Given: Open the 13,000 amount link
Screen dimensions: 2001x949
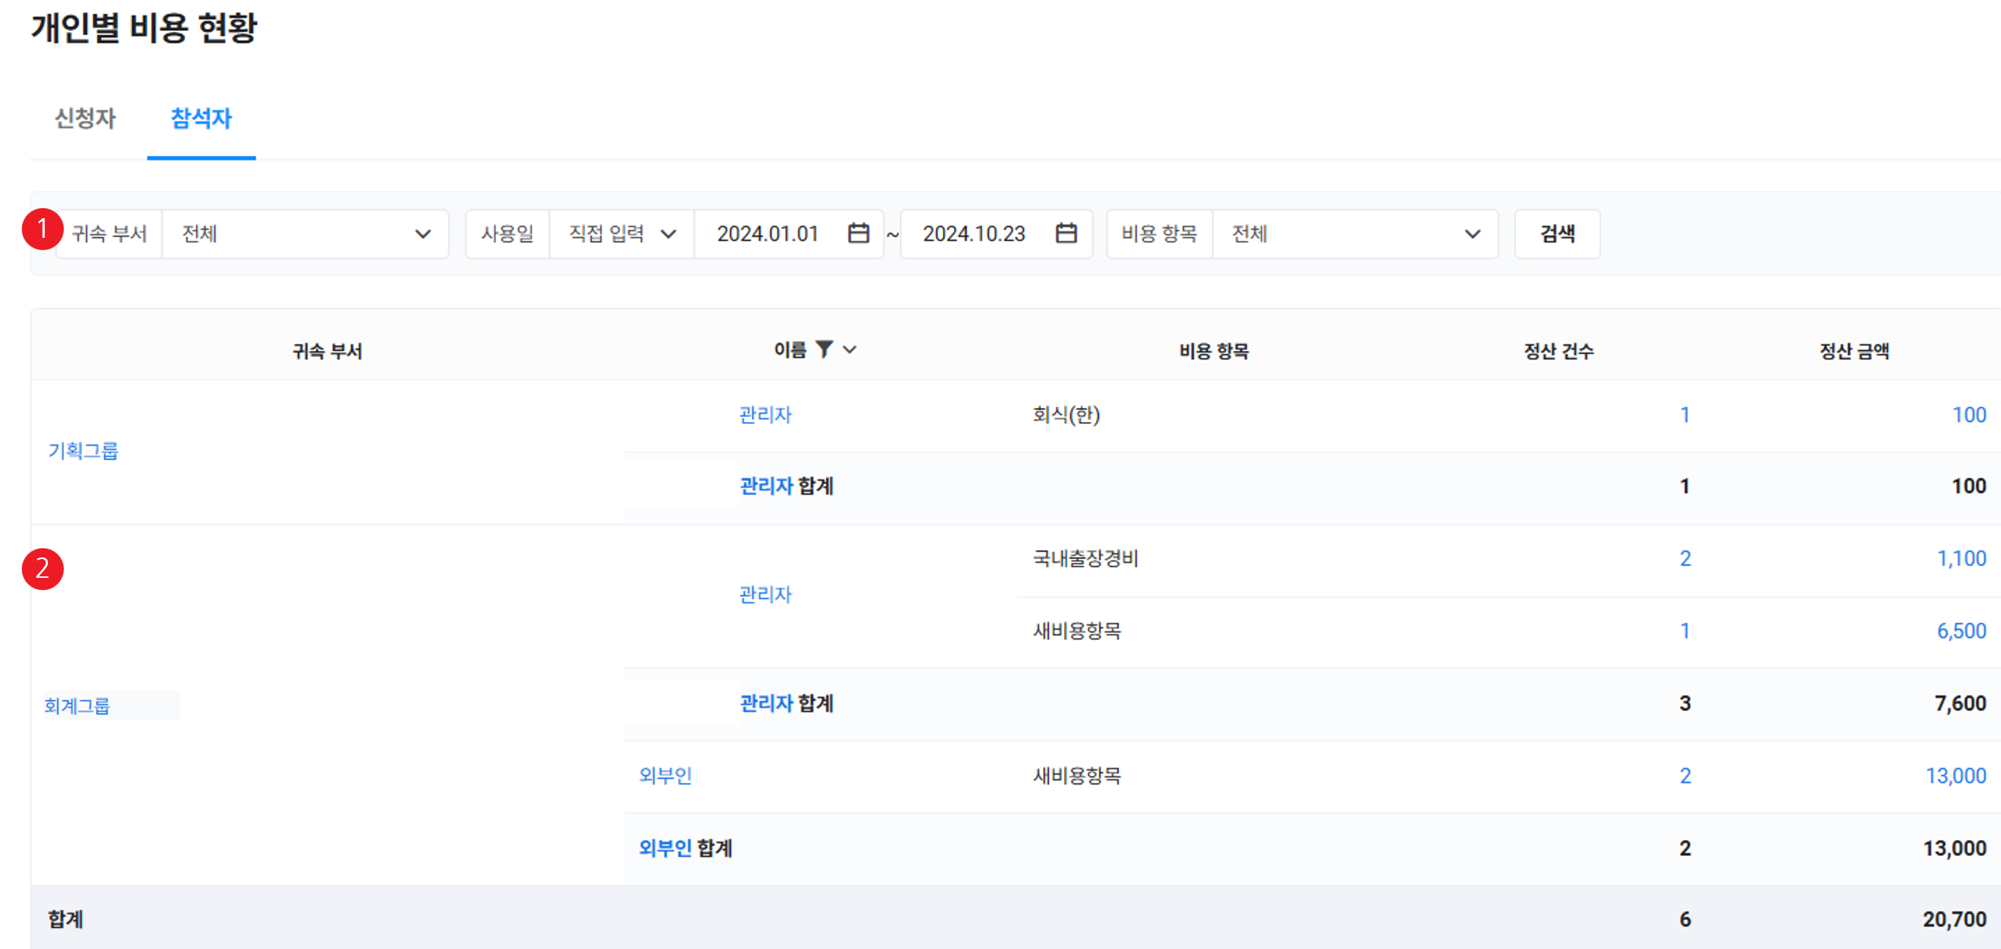Looking at the screenshot, I should [x=1955, y=775].
